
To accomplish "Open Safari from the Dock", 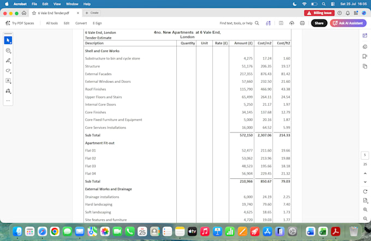I will (x=43, y=232).
